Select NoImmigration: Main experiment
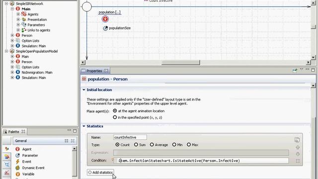This screenshot has width=318, height=179. coord(37,72)
